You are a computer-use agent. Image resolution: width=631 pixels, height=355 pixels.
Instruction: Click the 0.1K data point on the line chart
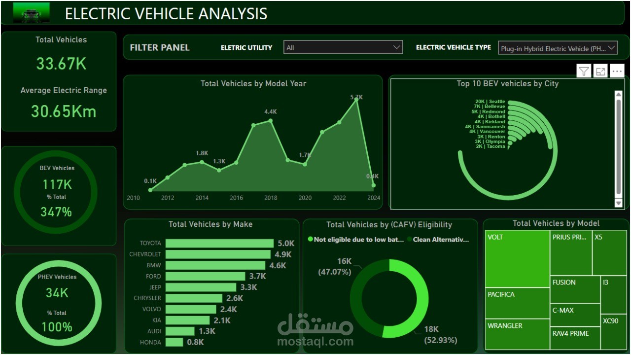[x=150, y=190]
